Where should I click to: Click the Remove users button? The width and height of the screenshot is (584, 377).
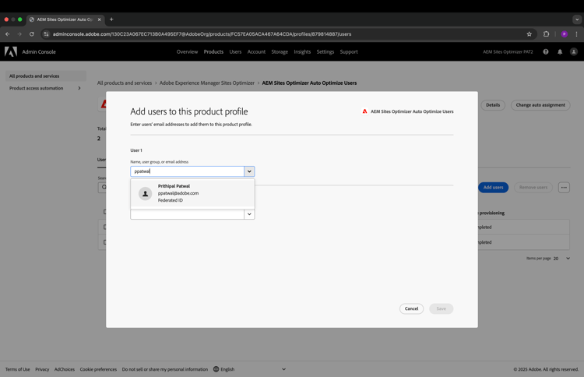tap(533, 188)
